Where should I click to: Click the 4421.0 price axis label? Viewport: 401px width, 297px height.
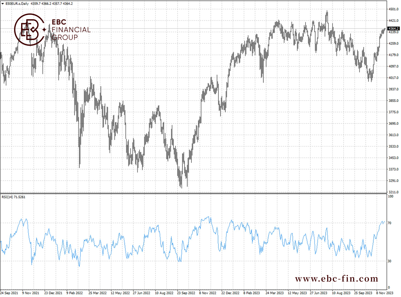pyautogui.click(x=394, y=20)
